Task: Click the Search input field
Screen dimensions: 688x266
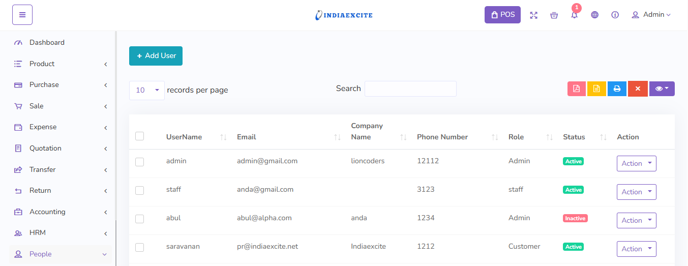Action: pos(410,88)
